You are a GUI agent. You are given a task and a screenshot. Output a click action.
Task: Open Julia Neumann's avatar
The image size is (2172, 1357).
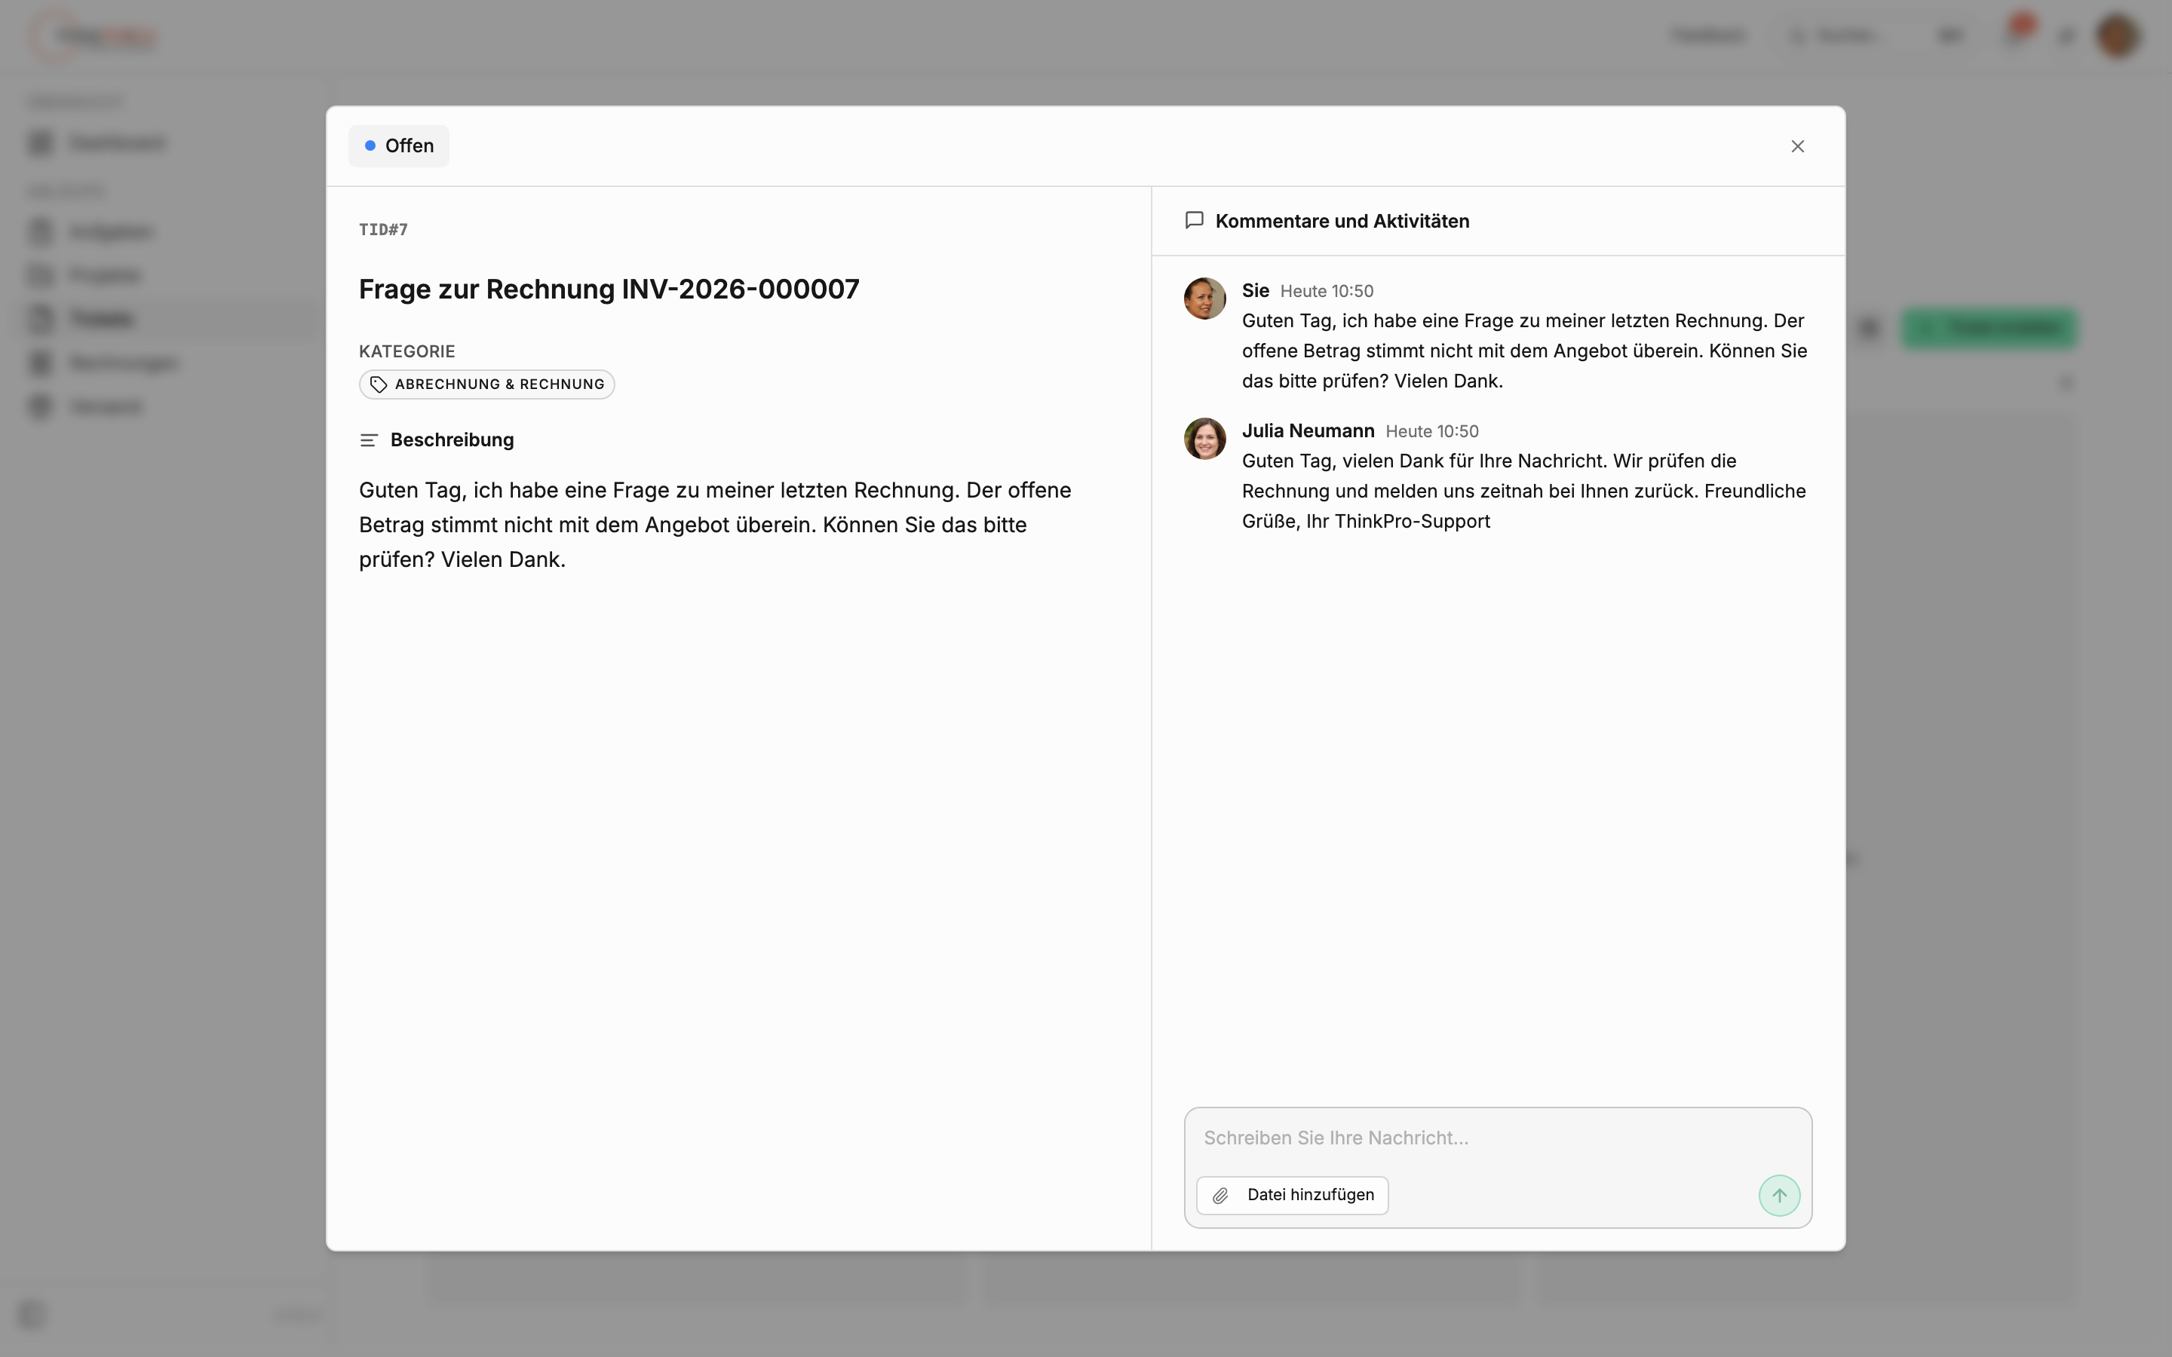coord(1204,439)
